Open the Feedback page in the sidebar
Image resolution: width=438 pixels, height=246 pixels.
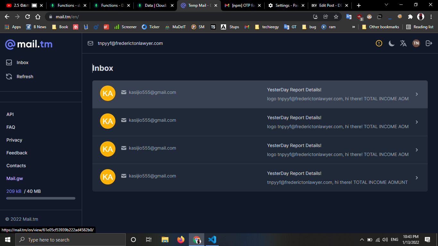point(17,153)
